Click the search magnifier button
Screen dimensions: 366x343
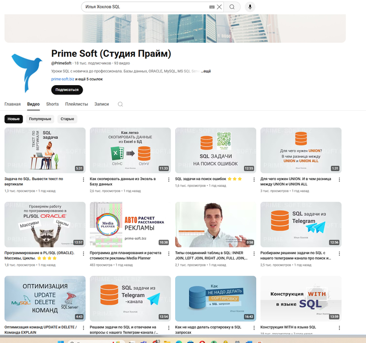[232, 7]
